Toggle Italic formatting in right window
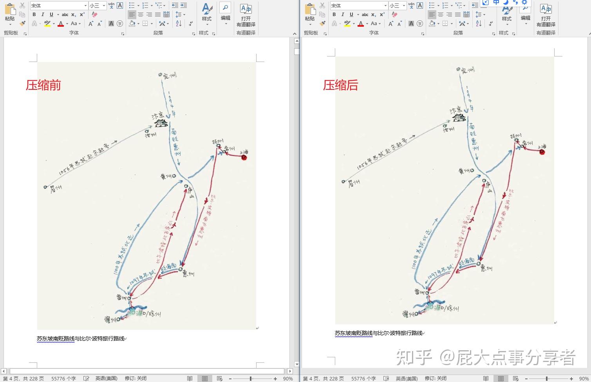 point(343,15)
